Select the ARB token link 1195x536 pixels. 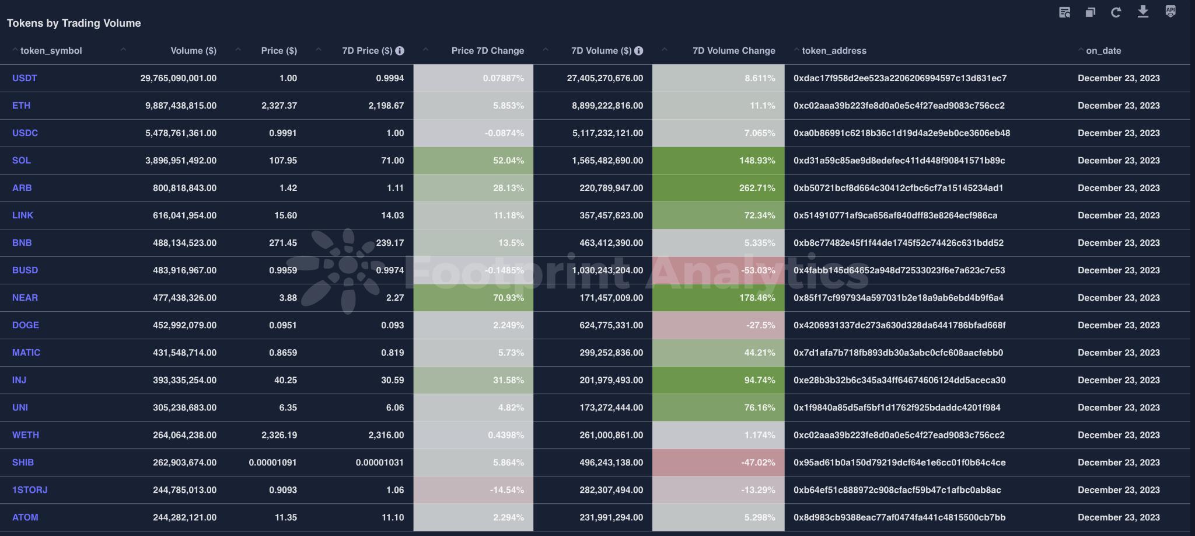tap(22, 187)
